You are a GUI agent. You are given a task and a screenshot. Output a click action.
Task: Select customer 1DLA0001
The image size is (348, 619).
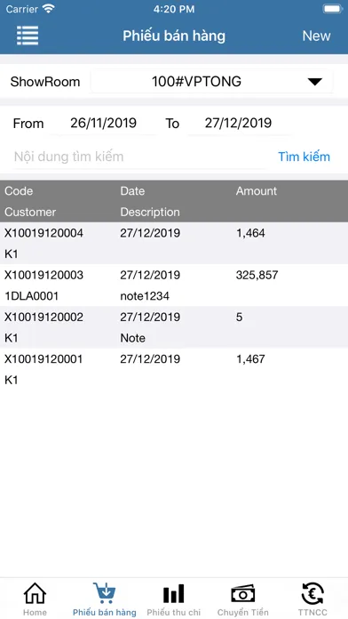coord(32,296)
